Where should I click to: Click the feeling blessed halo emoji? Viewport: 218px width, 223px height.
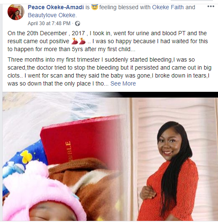(95, 7)
